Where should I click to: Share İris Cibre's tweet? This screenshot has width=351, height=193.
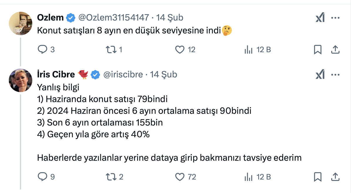[335, 177]
